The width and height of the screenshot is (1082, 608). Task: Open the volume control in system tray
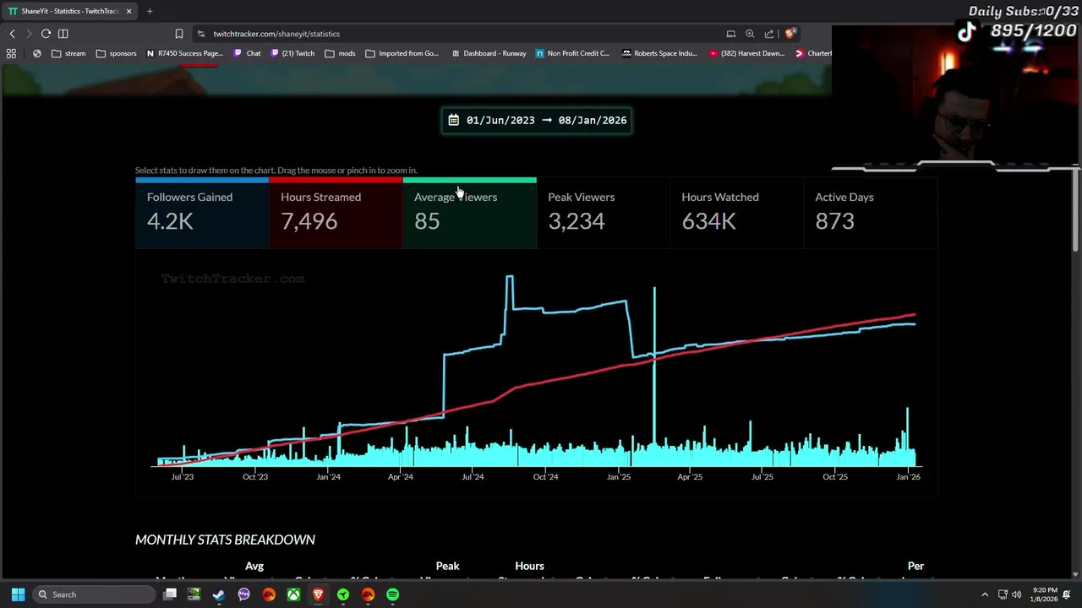point(1016,594)
